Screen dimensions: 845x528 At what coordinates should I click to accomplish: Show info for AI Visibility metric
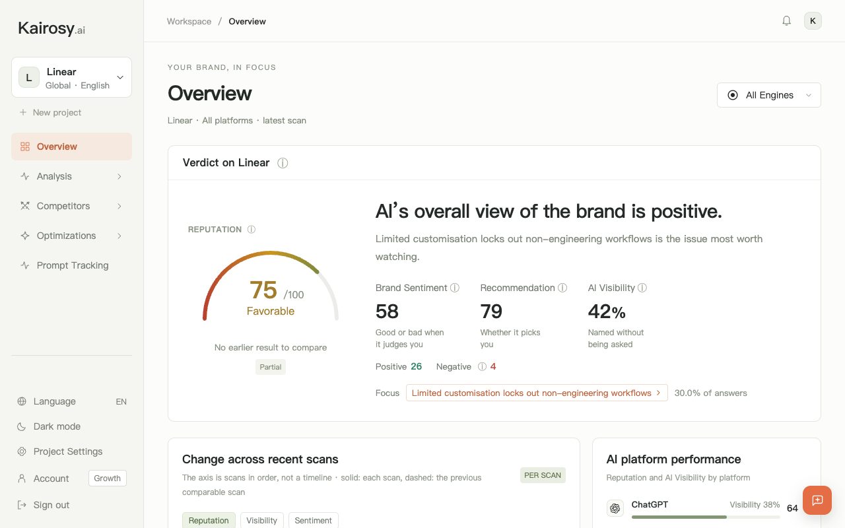tap(642, 288)
